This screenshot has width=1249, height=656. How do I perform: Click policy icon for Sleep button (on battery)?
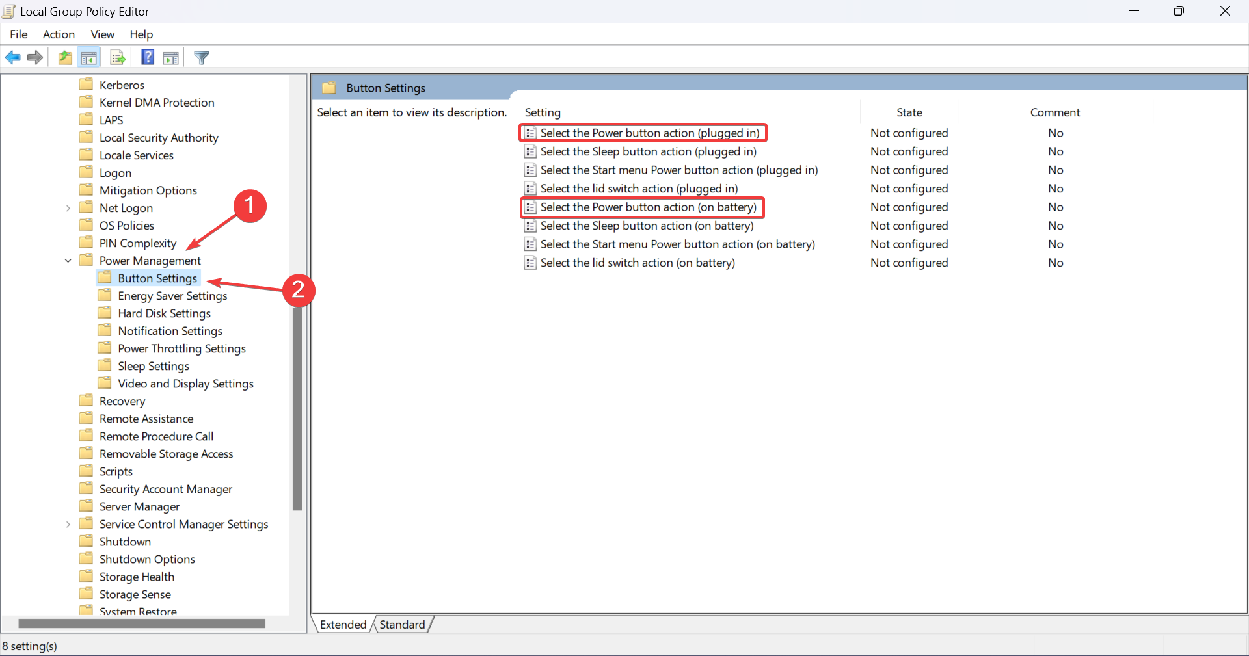[x=531, y=226]
